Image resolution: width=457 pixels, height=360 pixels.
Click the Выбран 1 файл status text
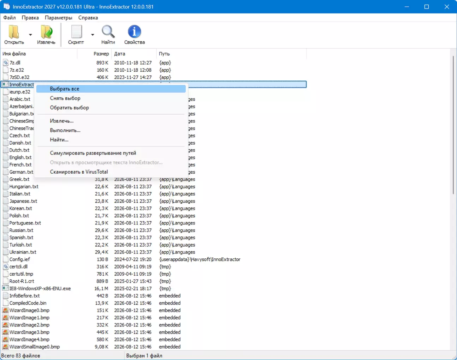point(144,355)
